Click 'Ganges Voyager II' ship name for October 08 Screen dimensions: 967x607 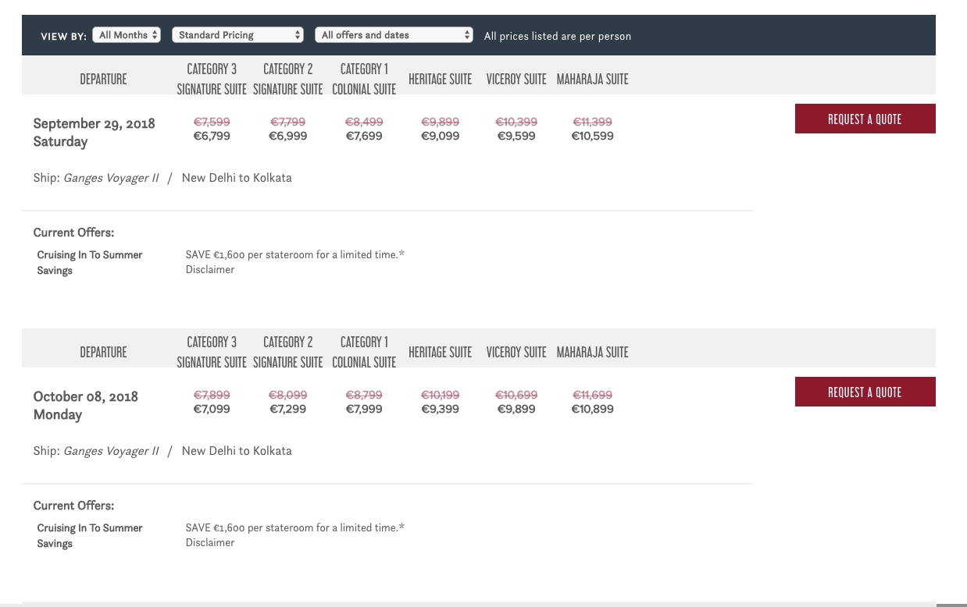[x=111, y=451]
